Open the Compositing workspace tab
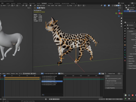Screen dimensions: 136x102 [x=57, y=3]
